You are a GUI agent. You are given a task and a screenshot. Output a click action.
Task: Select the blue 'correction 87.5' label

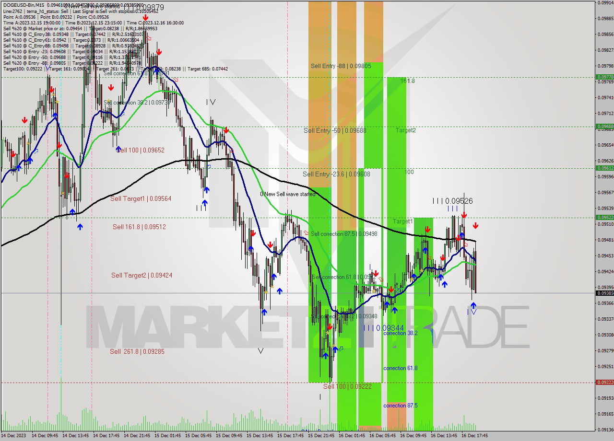pyautogui.click(x=401, y=406)
